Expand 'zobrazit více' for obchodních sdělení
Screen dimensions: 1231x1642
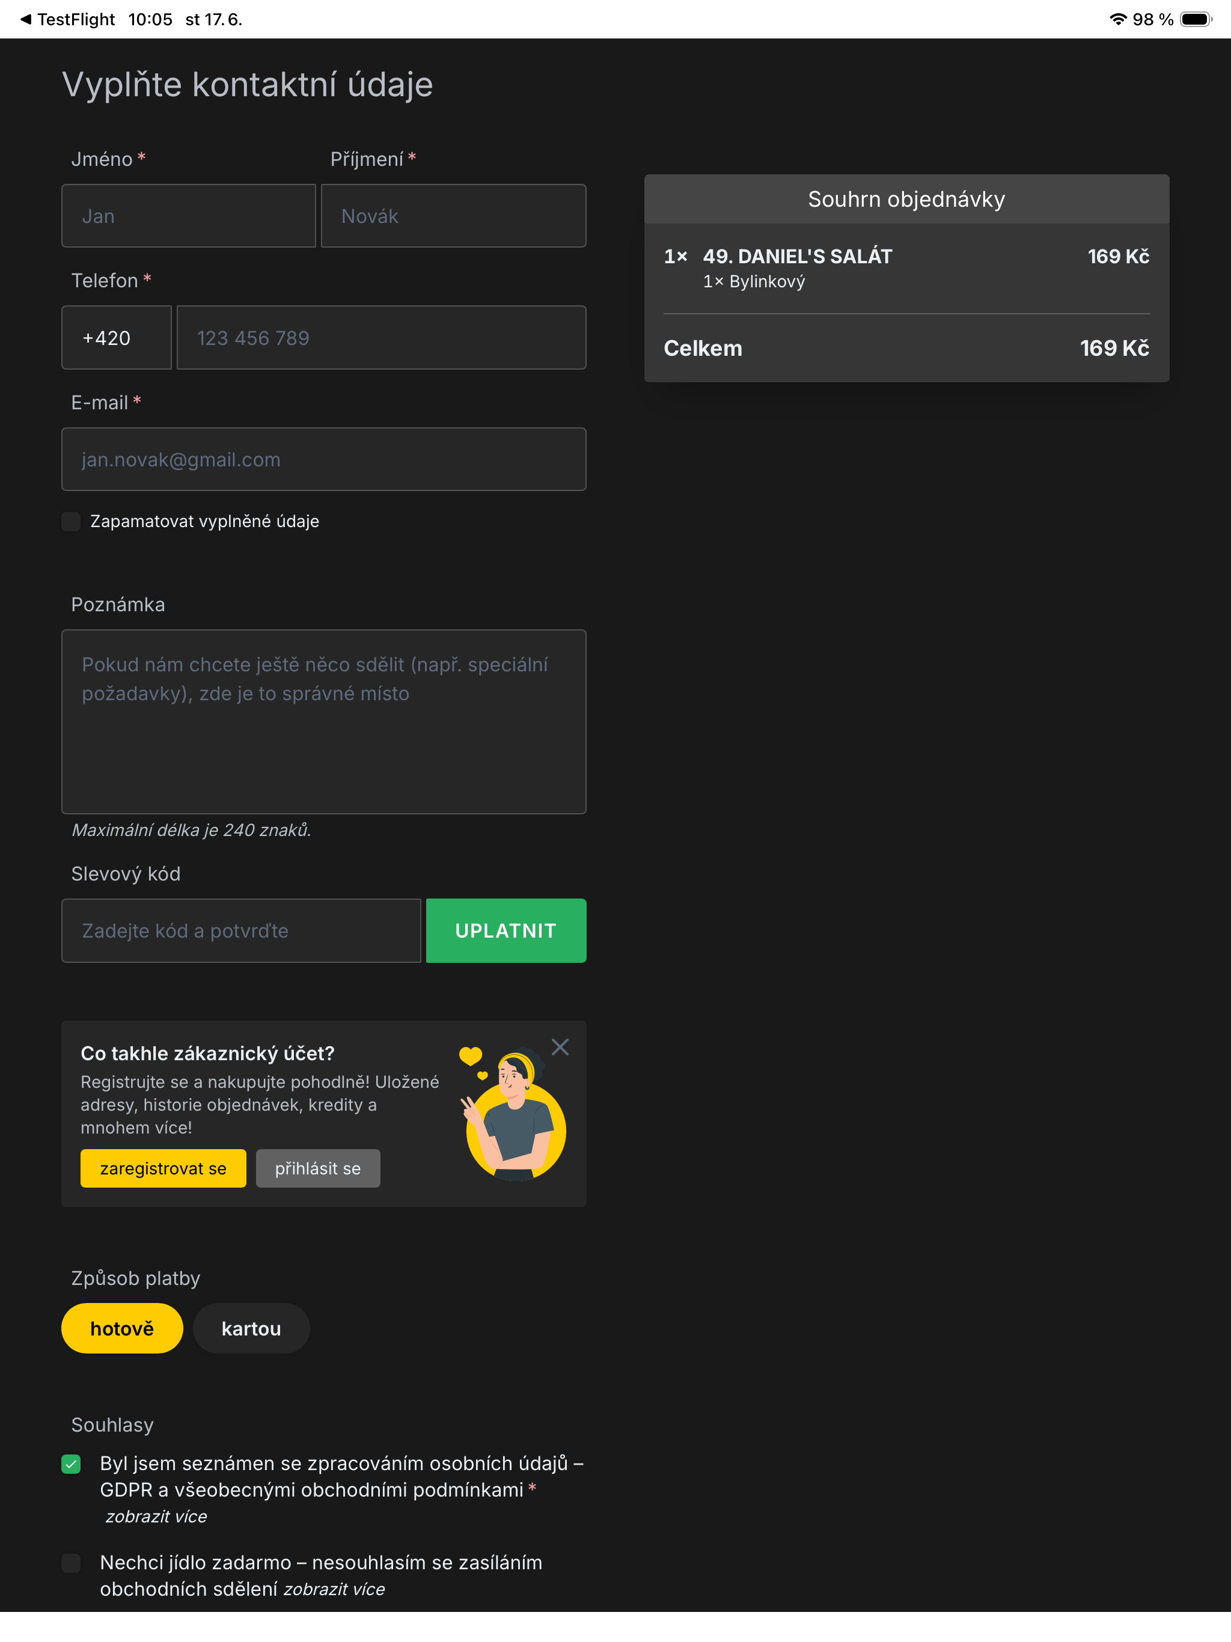click(334, 1589)
